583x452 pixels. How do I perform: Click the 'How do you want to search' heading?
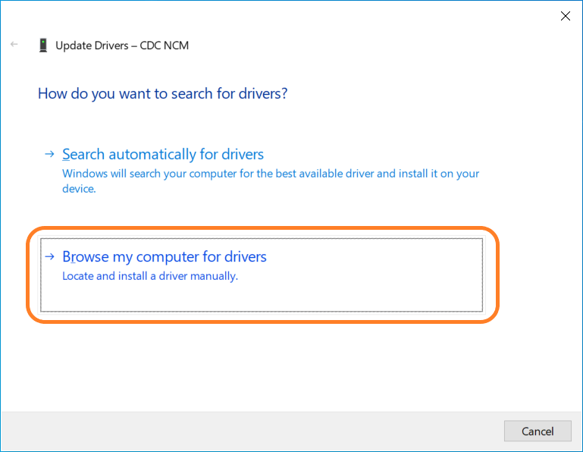pos(162,93)
